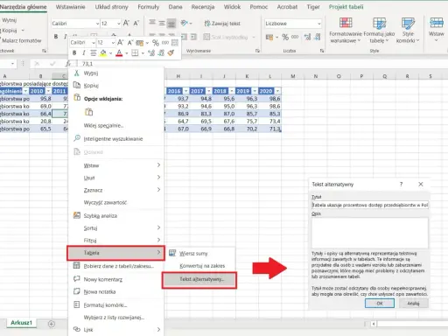
Task: Click into Opis text area
Action: coord(370,233)
